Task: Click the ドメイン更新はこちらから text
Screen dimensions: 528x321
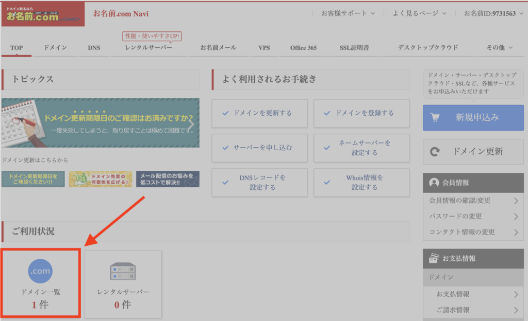Action: [35, 160]
